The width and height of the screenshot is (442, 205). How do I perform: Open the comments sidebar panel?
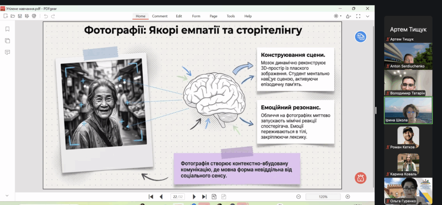(7, 52)
